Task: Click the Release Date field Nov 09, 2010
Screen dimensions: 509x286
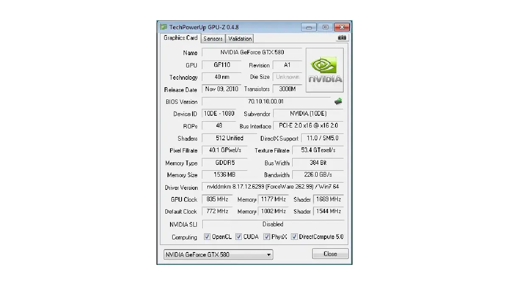Action: [x=222, y=89]
